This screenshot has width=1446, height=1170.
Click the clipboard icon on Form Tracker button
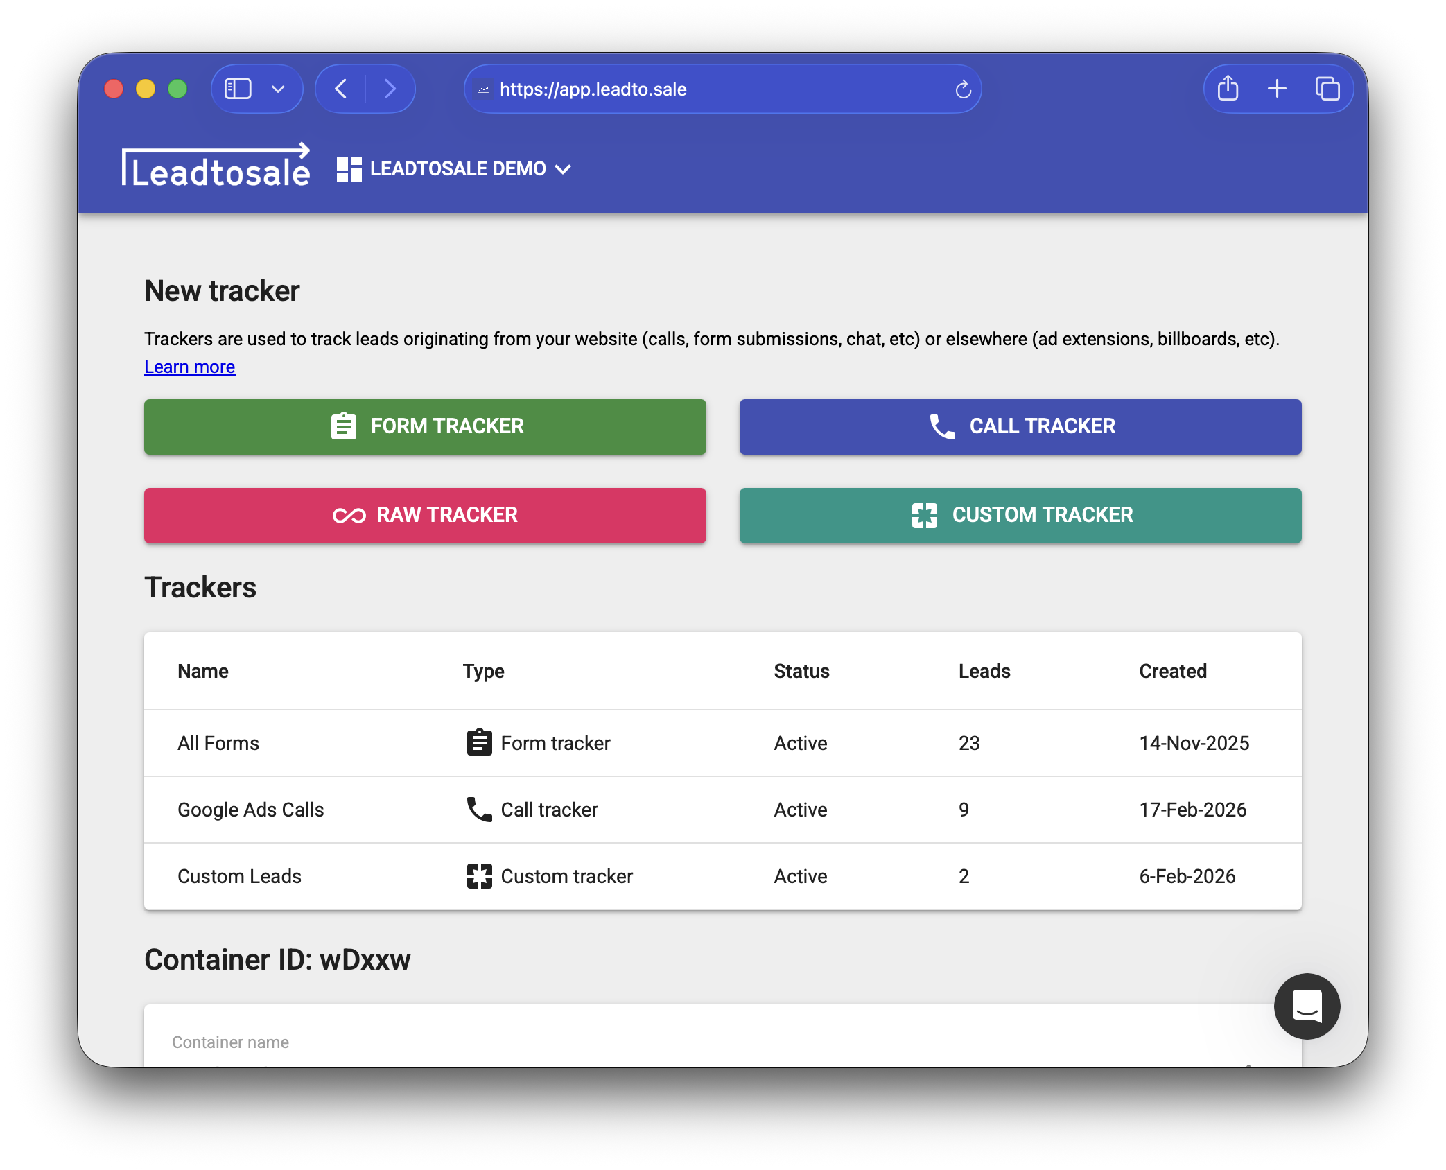pyautogui.click(x=342, y=427)
